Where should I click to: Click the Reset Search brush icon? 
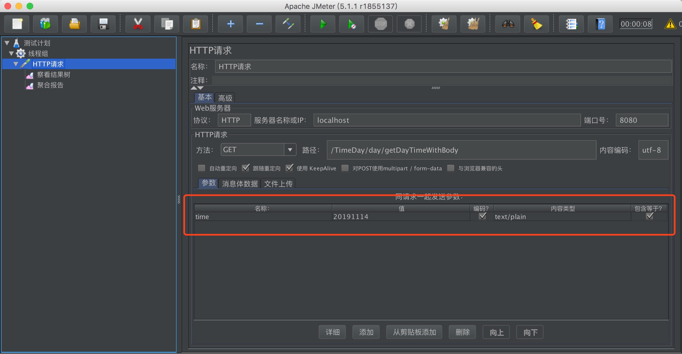click(536, 24)
